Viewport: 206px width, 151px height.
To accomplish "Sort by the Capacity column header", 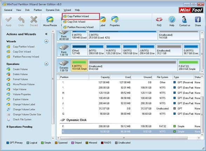I will [99, 77].
